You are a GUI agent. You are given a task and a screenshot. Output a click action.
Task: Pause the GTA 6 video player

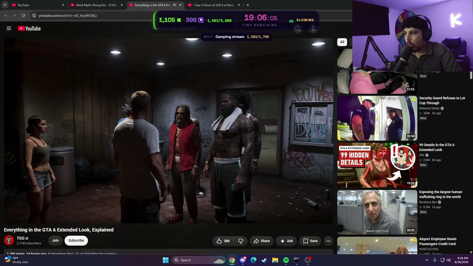pos(169,131)
